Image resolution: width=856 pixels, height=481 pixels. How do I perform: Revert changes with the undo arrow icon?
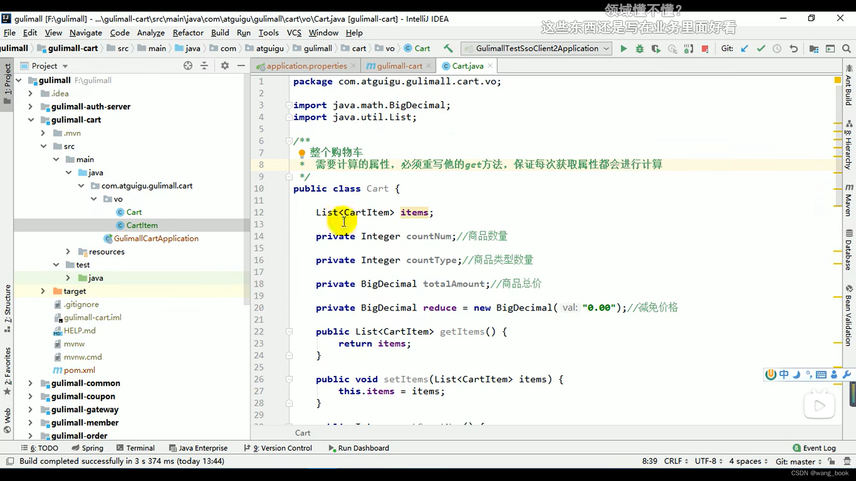tap(794, 49)
